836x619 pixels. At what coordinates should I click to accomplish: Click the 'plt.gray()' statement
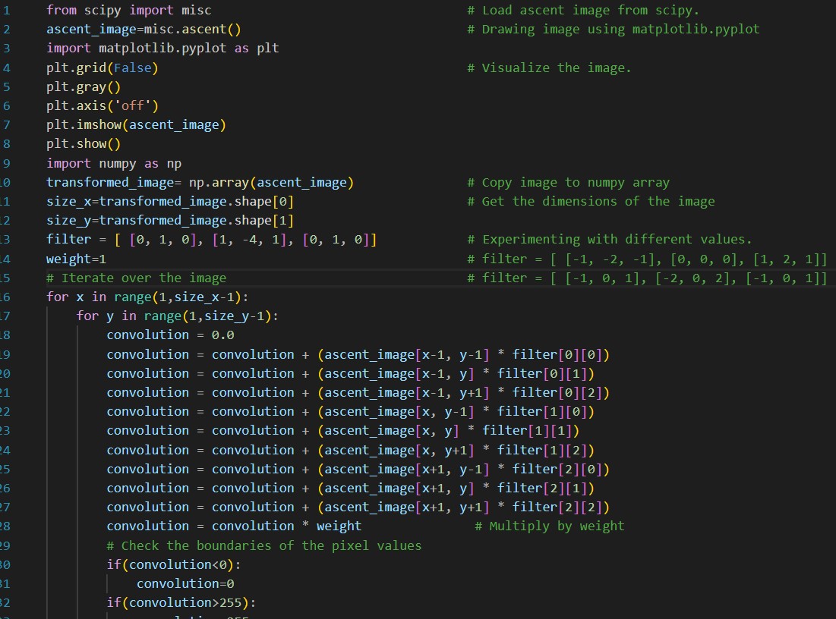pos(84,86)
